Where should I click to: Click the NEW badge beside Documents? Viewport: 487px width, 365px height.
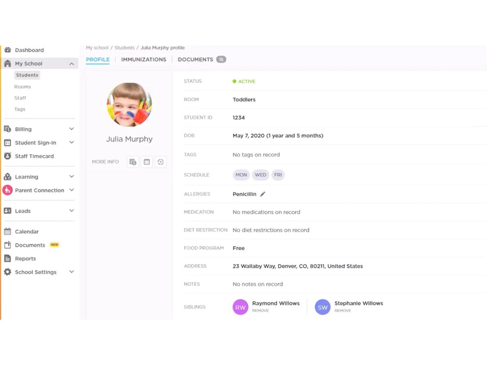pyautogui.click(x=54, y=245)
